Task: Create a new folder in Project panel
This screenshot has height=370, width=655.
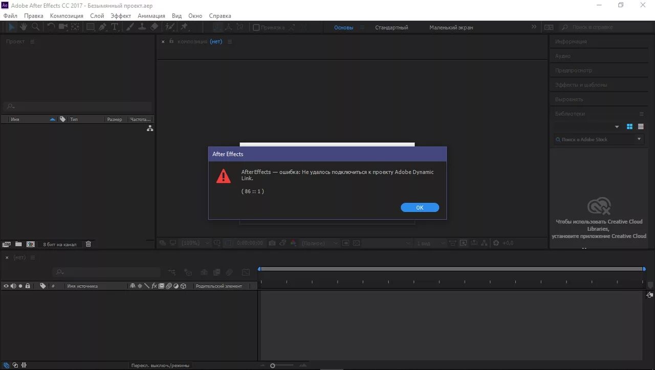Action: pyautogui.click(x=18, y=245)
